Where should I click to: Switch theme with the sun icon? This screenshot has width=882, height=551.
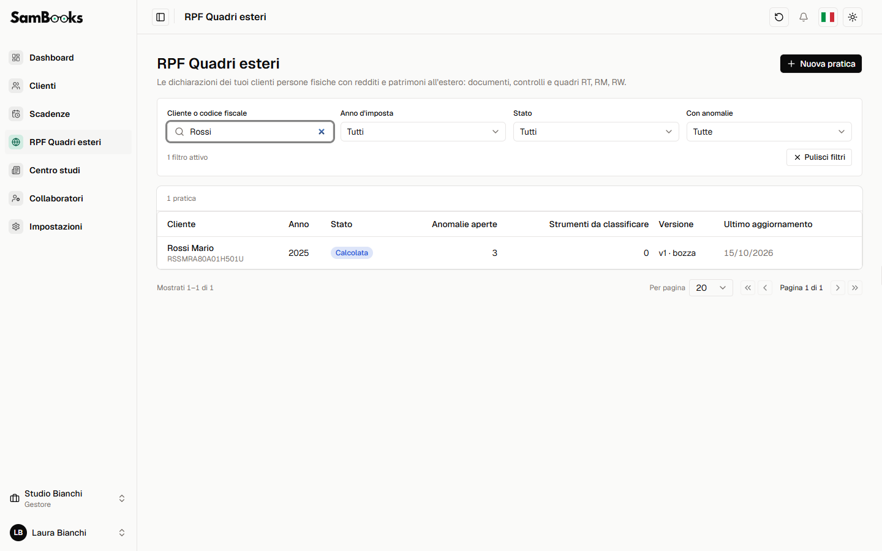coord(853,17)
